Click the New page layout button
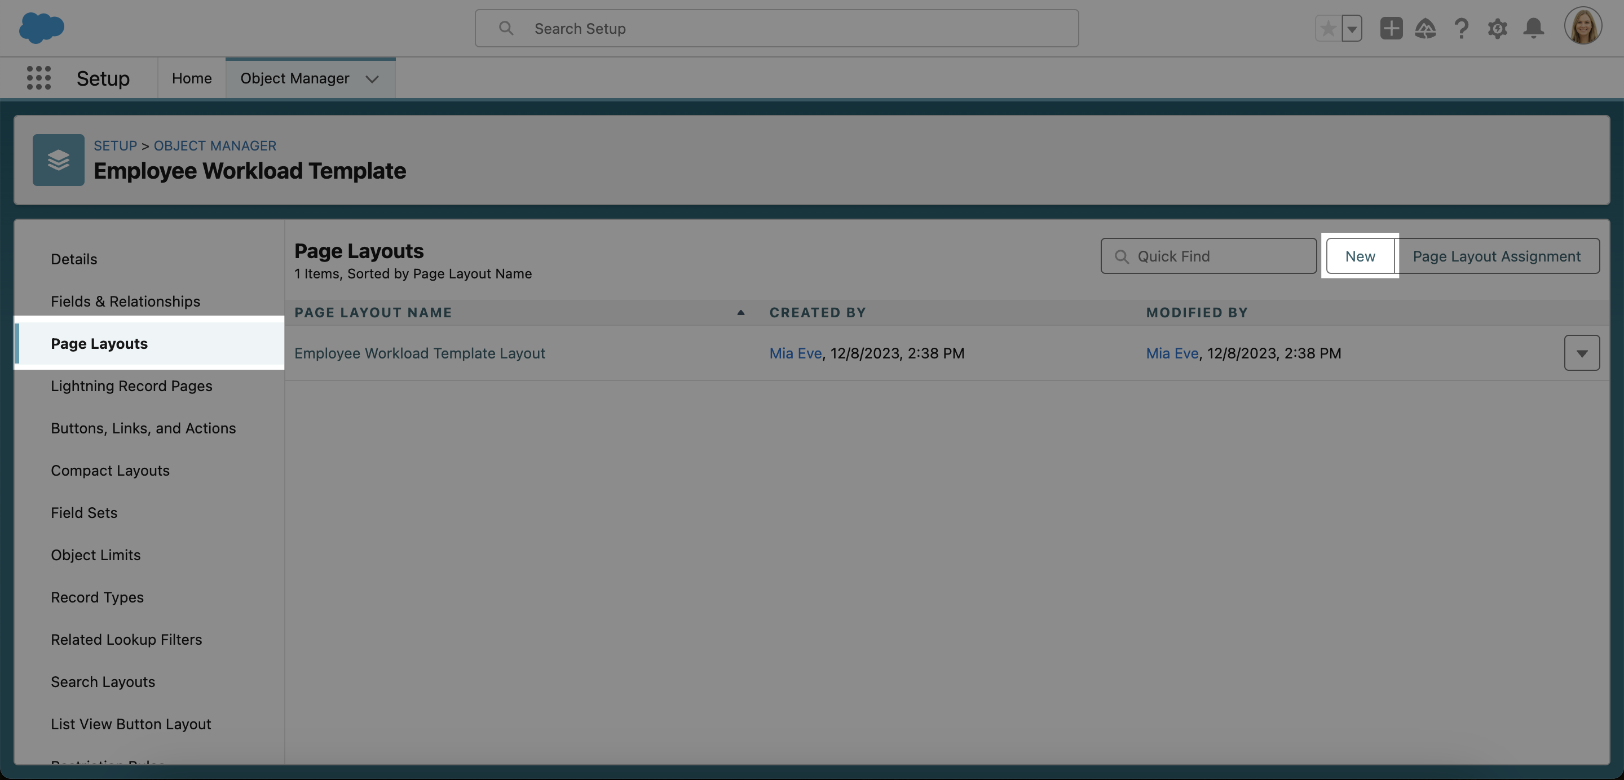The height and width of the screenshot is (780, 1624). coord(1360,256)
